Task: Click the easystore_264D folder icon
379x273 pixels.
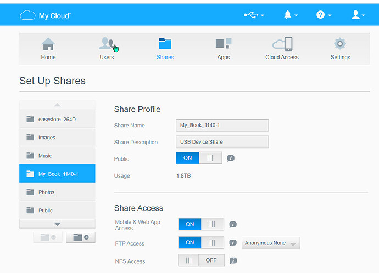Action: [x=30, y=119]
